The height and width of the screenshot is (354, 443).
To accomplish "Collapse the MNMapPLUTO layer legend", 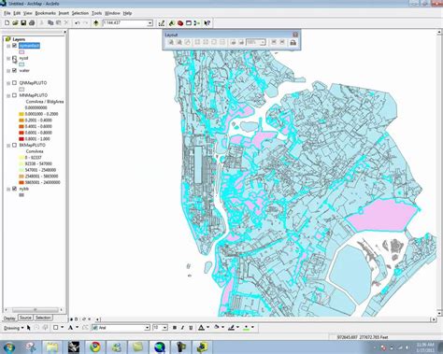I will [8, 95].
